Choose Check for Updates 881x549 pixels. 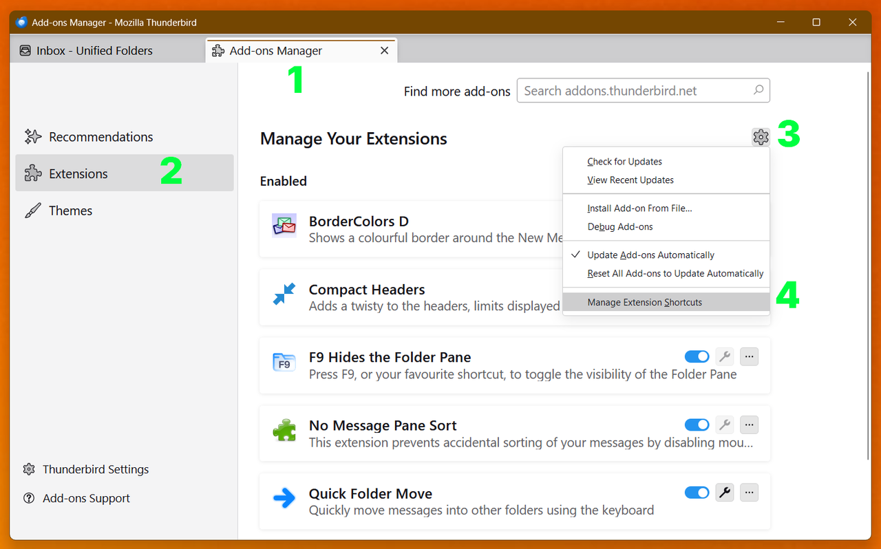pos(666,162)
